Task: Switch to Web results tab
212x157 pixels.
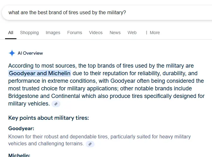Action: tap(132, 33)
